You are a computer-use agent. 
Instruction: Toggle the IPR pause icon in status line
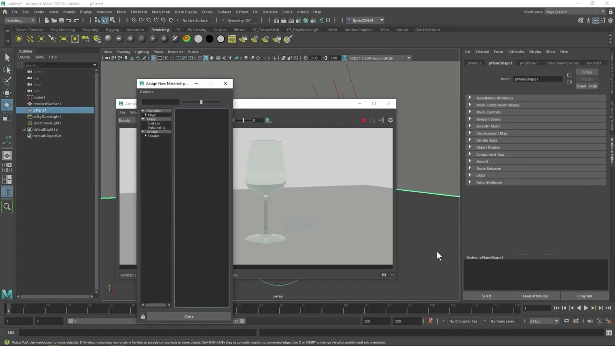coord(328,20)
